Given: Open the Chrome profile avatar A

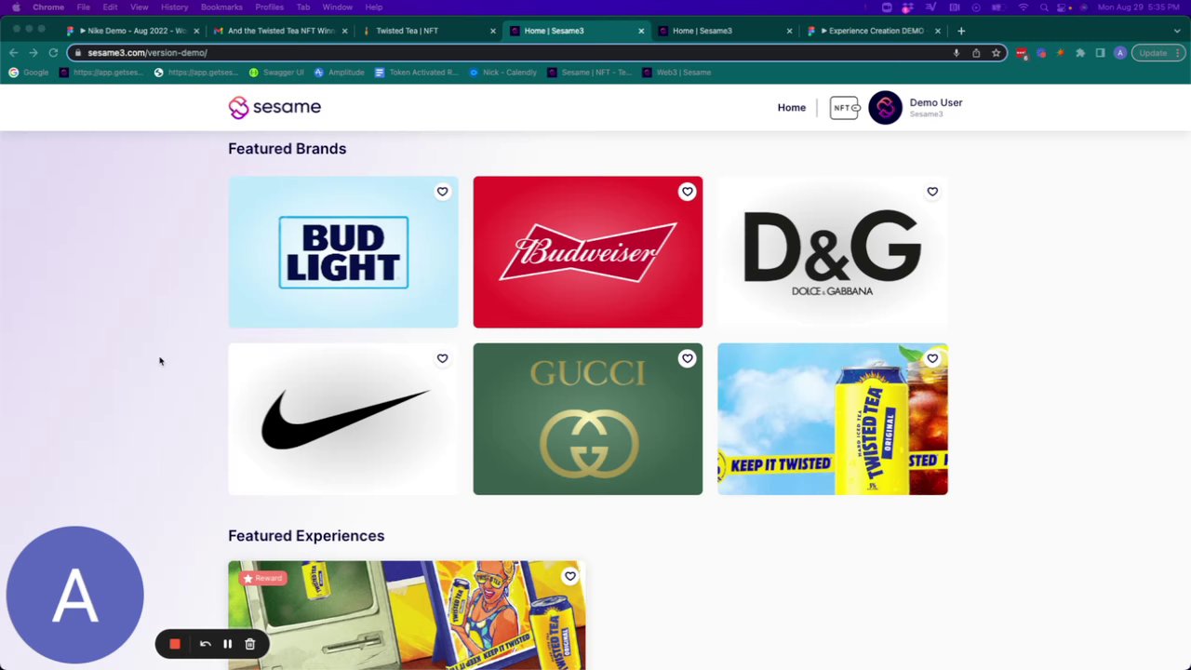Looking at the screenshot, I should [x=1120, y=53].
